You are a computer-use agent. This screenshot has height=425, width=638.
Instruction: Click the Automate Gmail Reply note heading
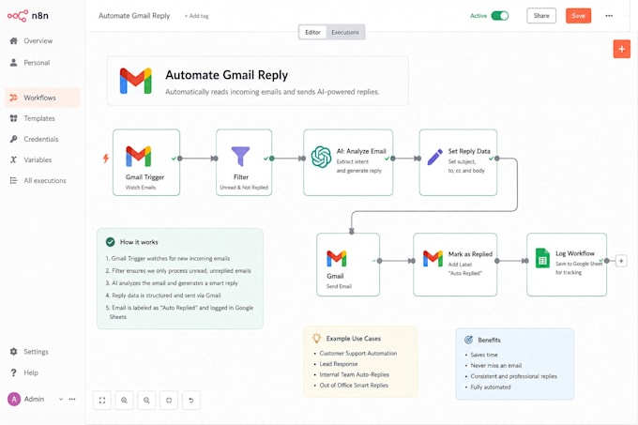(x=227, y=75)
